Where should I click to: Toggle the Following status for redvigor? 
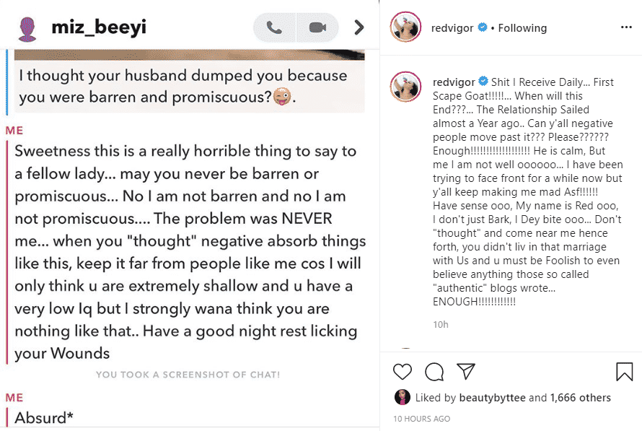coord(522,27)
